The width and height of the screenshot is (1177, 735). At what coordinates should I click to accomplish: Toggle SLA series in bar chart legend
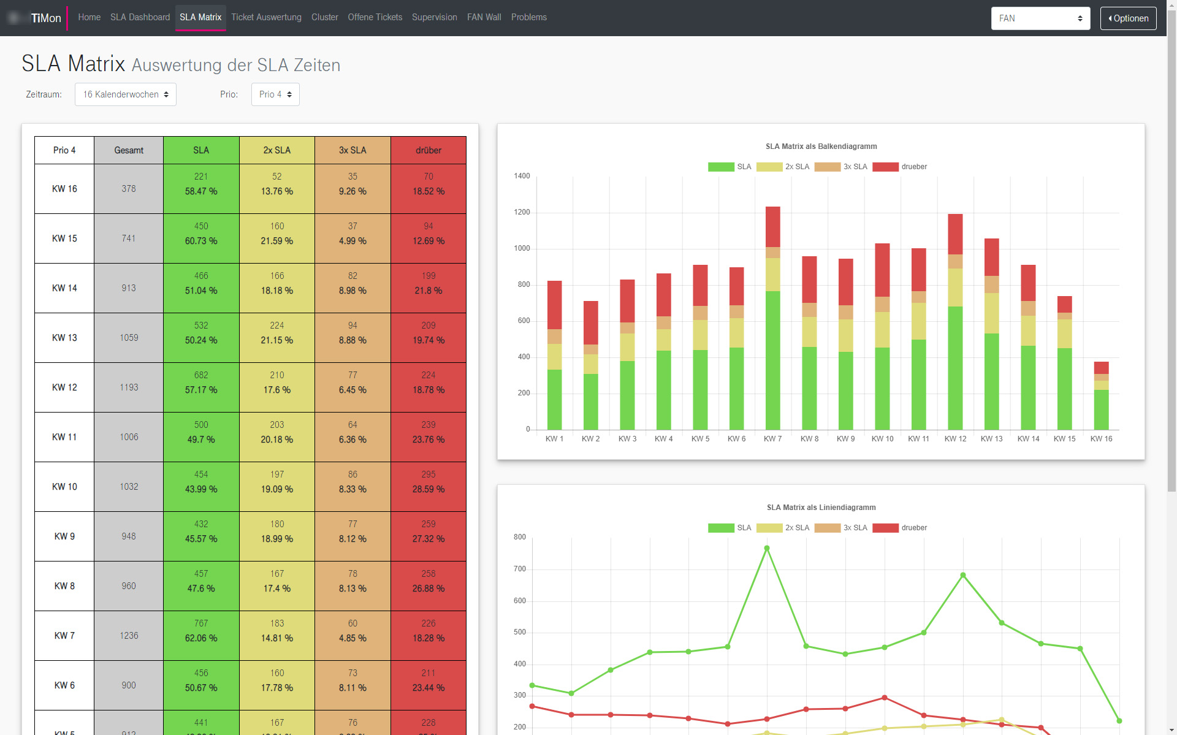pos(729,167)
